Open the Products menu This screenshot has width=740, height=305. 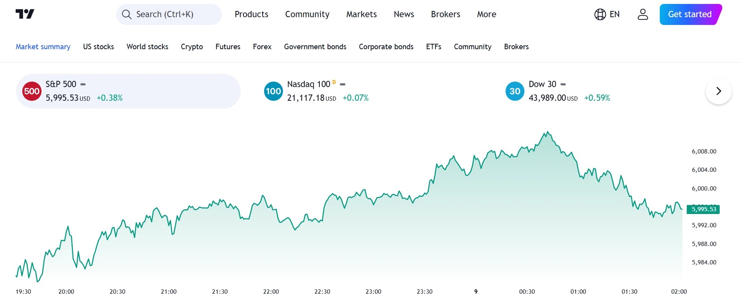point(251,14)
